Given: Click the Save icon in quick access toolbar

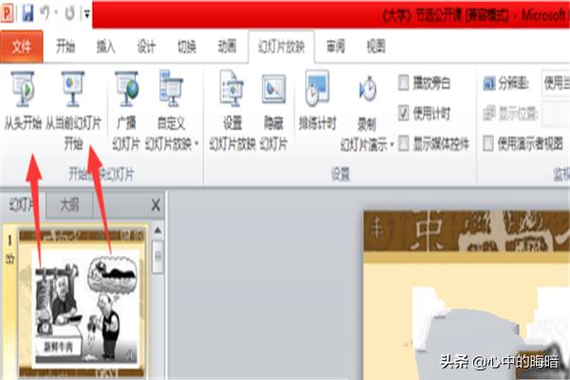Looking at the screenshot, I should [28, 14].
